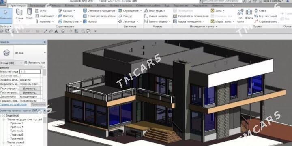
Task: Click Масштаб вида 1:1 field
Action: (30, 71)
